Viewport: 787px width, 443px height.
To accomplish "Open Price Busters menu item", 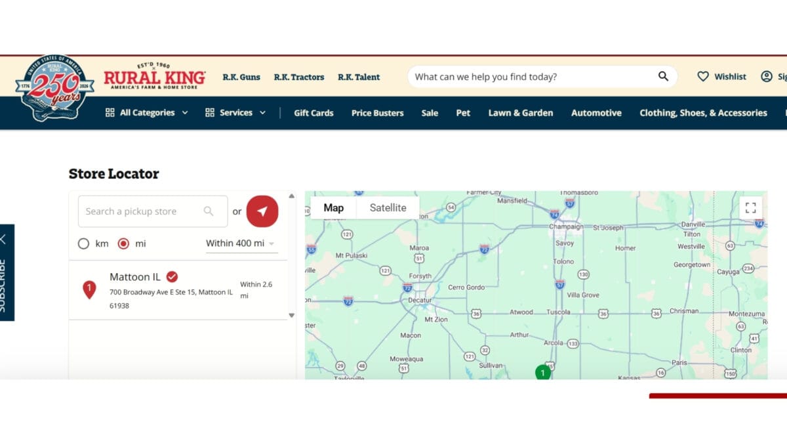I will coord(378,113).
